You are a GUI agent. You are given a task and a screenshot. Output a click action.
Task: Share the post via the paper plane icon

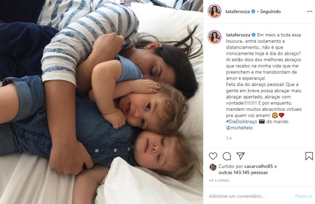[x=240, y=156]
